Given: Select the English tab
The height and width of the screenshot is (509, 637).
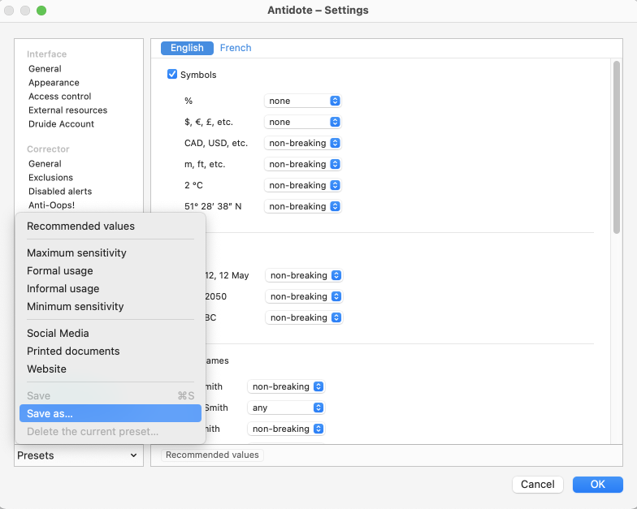Looking at the screenshot, I should [187, 48].
